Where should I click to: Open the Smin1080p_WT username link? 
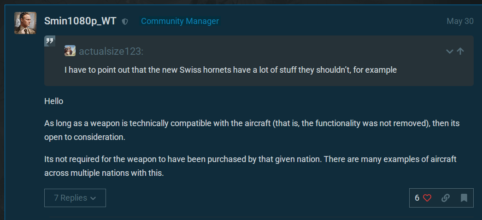[x=80, y=21]
